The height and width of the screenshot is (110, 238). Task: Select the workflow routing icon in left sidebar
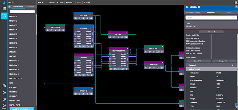[x=4, y=16]
